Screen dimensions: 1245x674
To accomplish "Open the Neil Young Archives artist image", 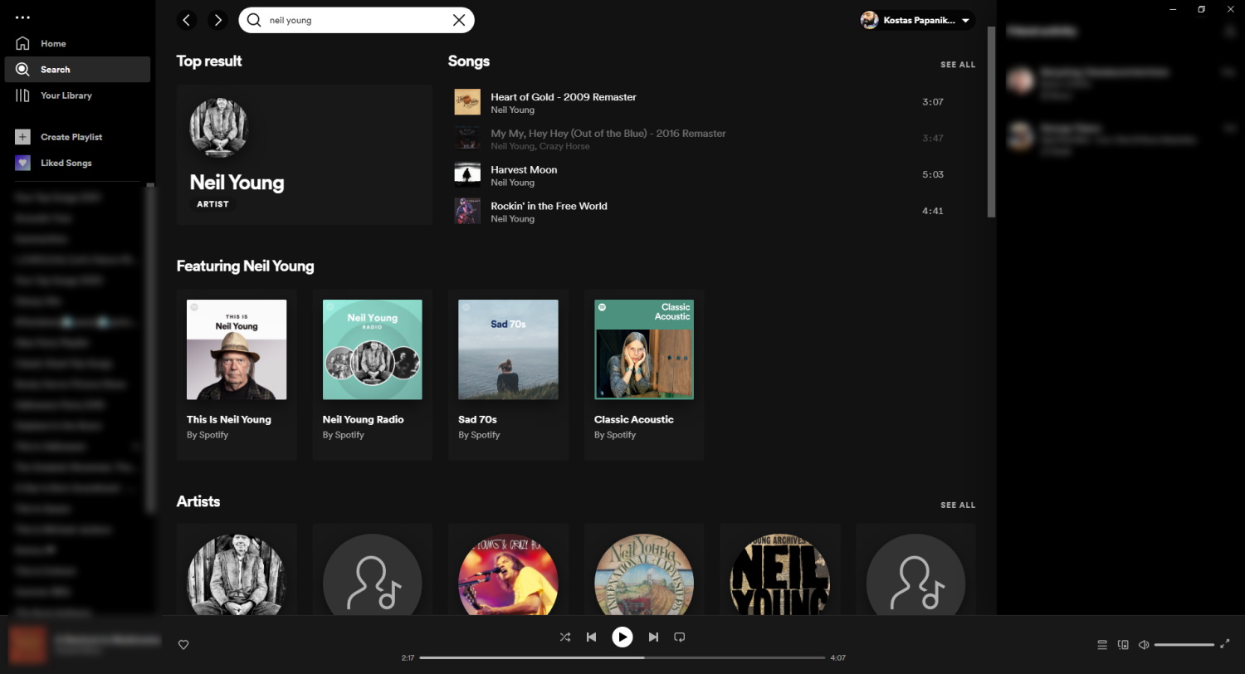I will [779, 574].
